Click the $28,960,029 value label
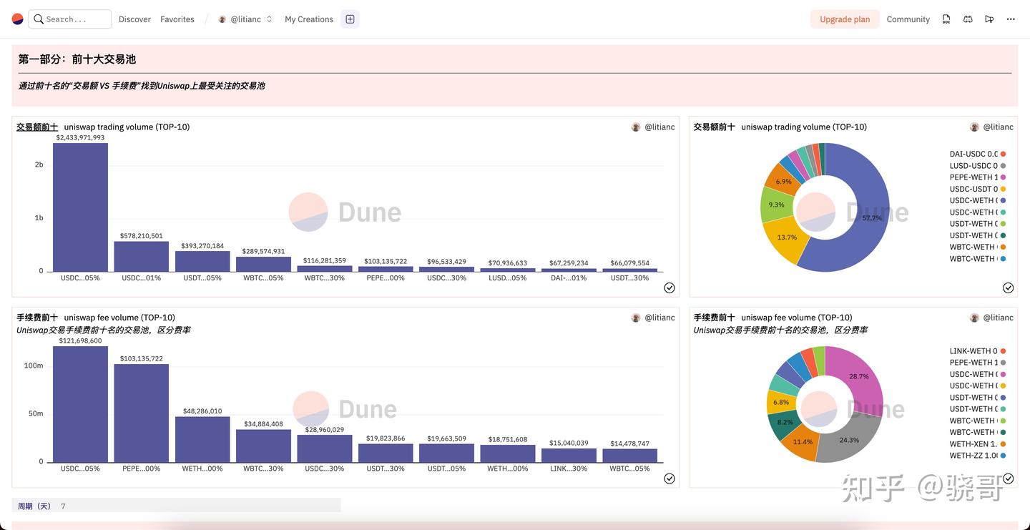This screenshot has height=530, width=1030. click(325, 430)
